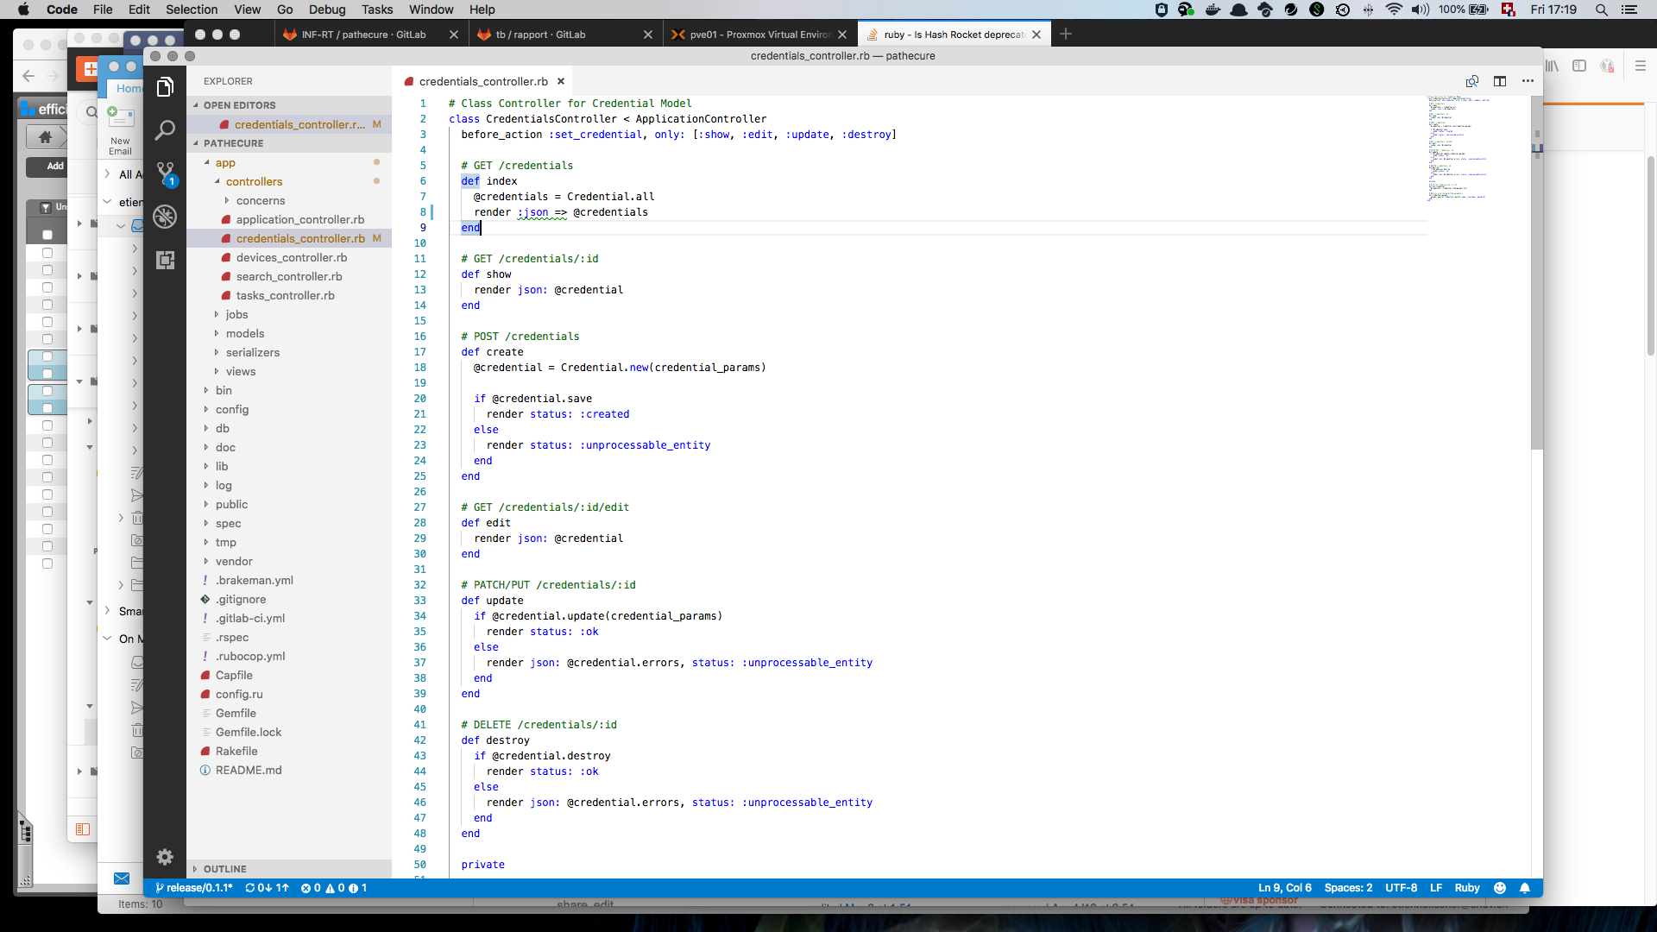Image resolution: width=1657 pixels, height=932 pixels.
Task: Click the editor vertical scrollbar
Action: [x=1536, y=276]
